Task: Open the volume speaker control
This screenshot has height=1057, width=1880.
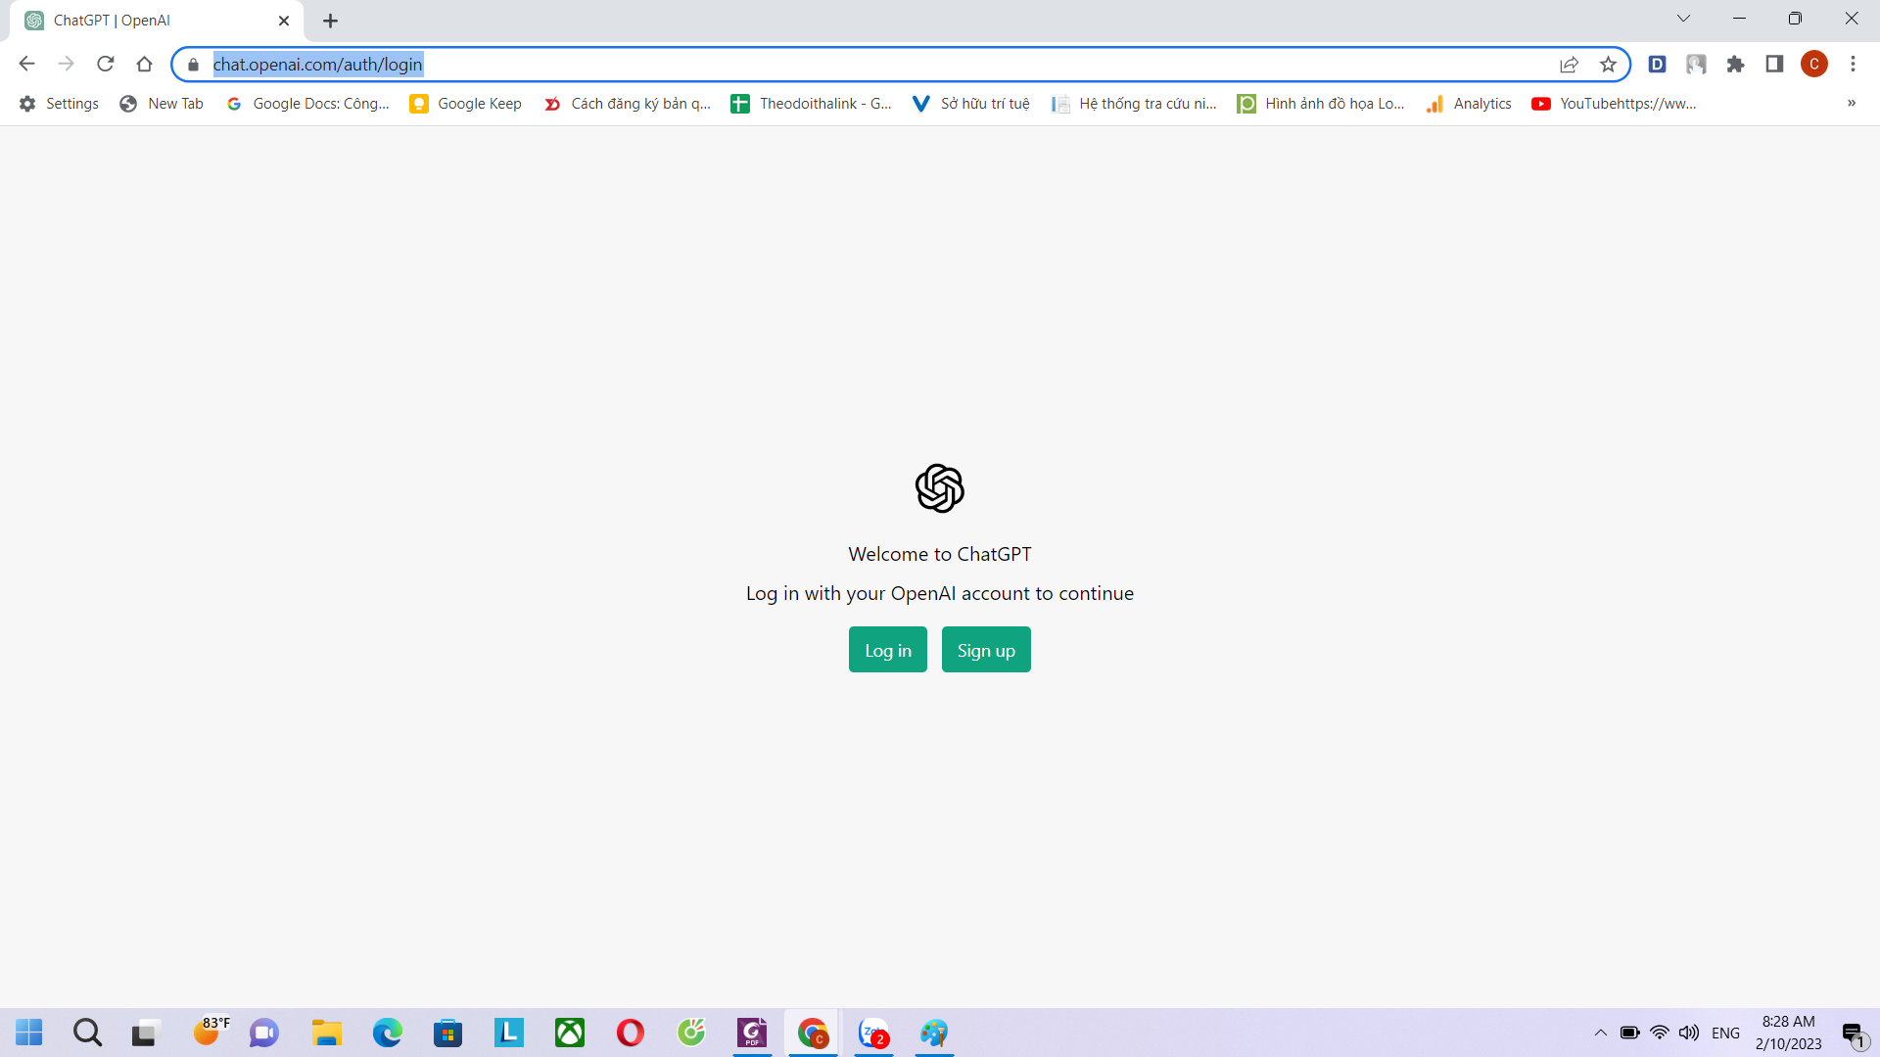Action: pos(1689,1033)
